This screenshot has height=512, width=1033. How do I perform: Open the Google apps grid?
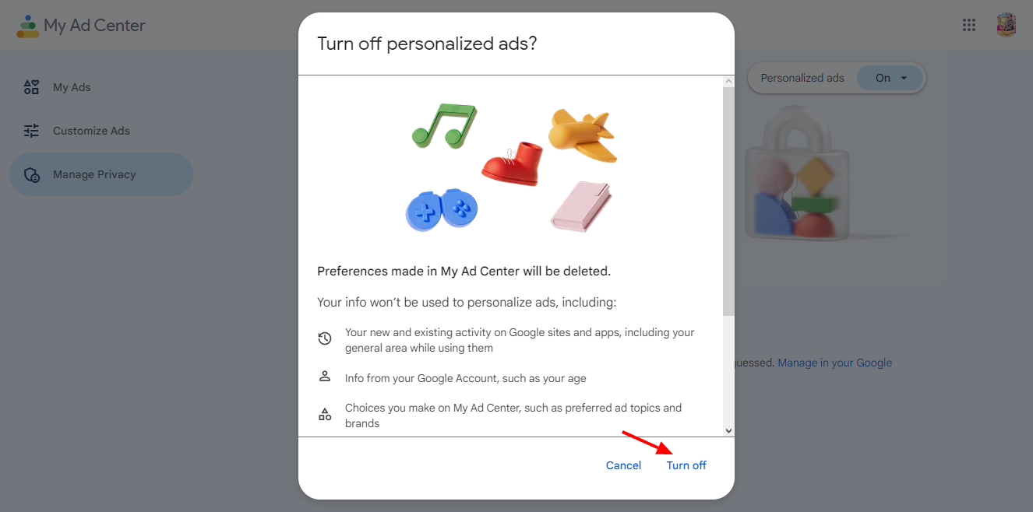pyautogui.click(x=969, y=25)
